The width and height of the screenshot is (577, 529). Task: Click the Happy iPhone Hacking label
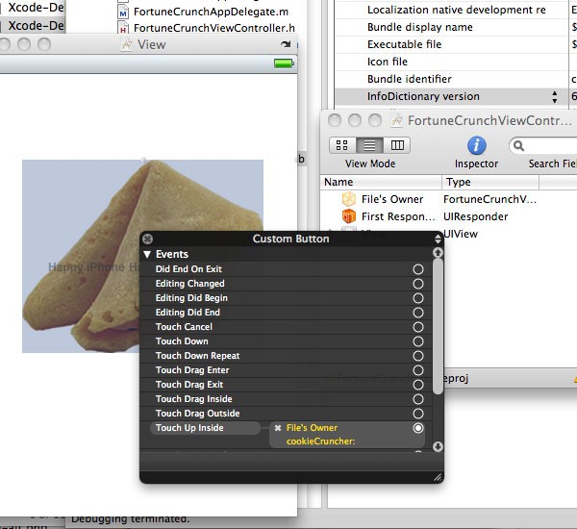94,267
